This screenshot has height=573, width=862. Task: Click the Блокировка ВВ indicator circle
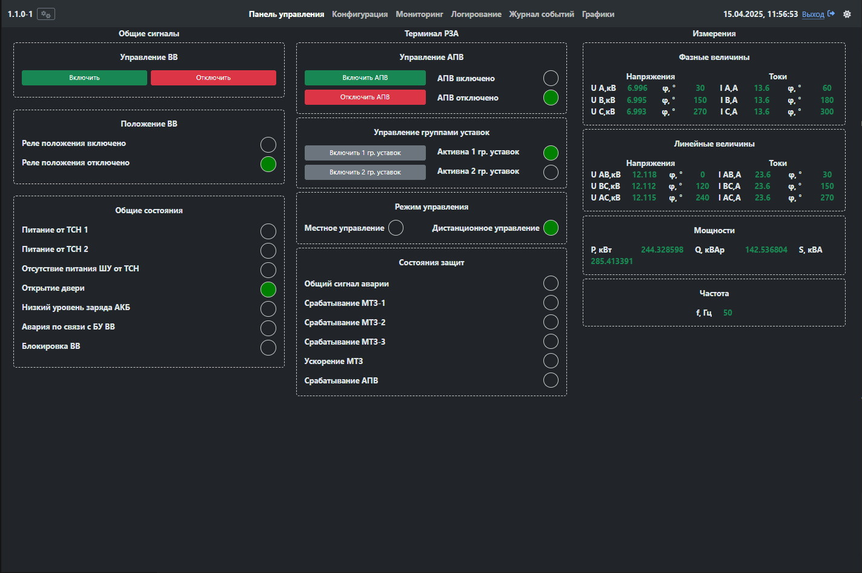(268, 348)
